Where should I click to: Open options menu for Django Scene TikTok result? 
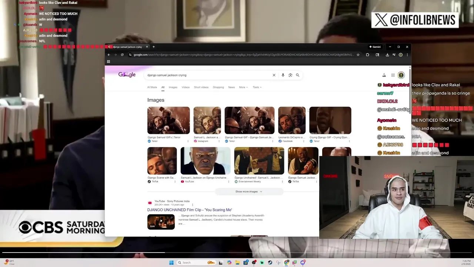pyautogui.click(x=175, y=182)
